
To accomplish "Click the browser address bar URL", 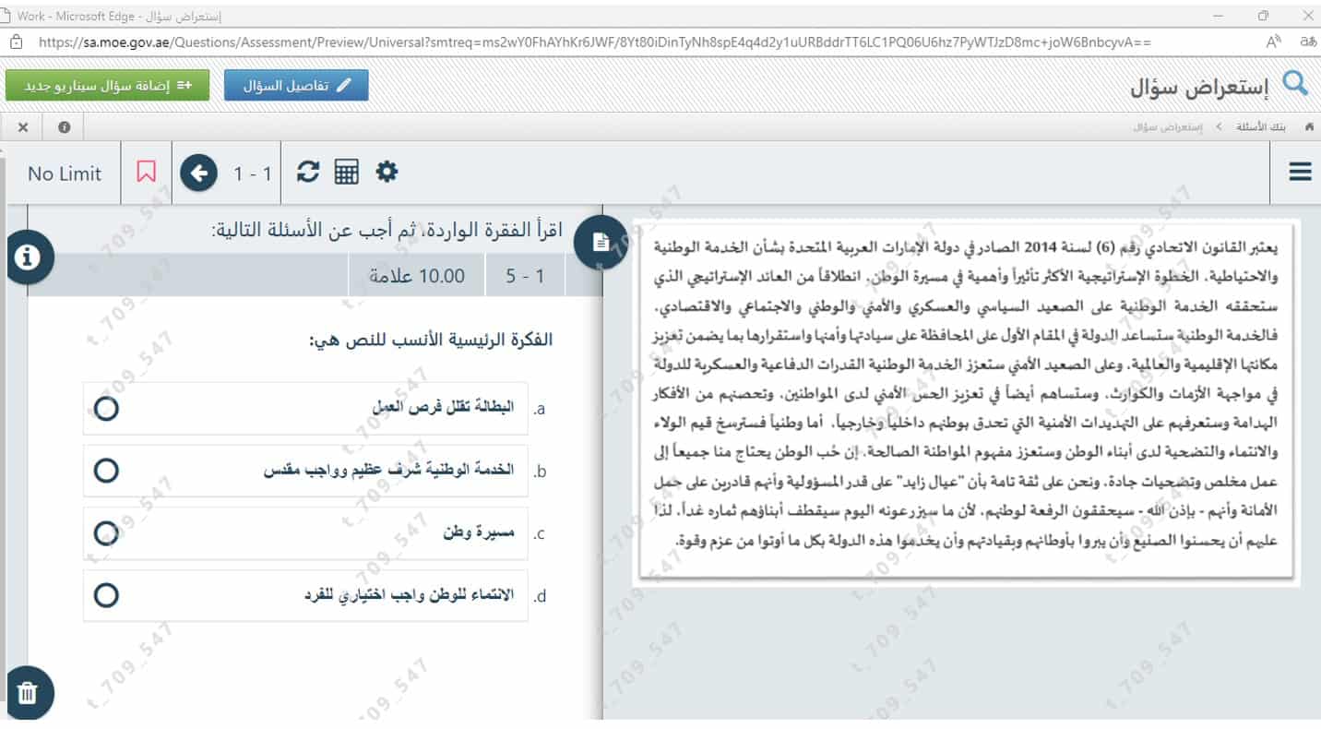I will coord(595,42).
